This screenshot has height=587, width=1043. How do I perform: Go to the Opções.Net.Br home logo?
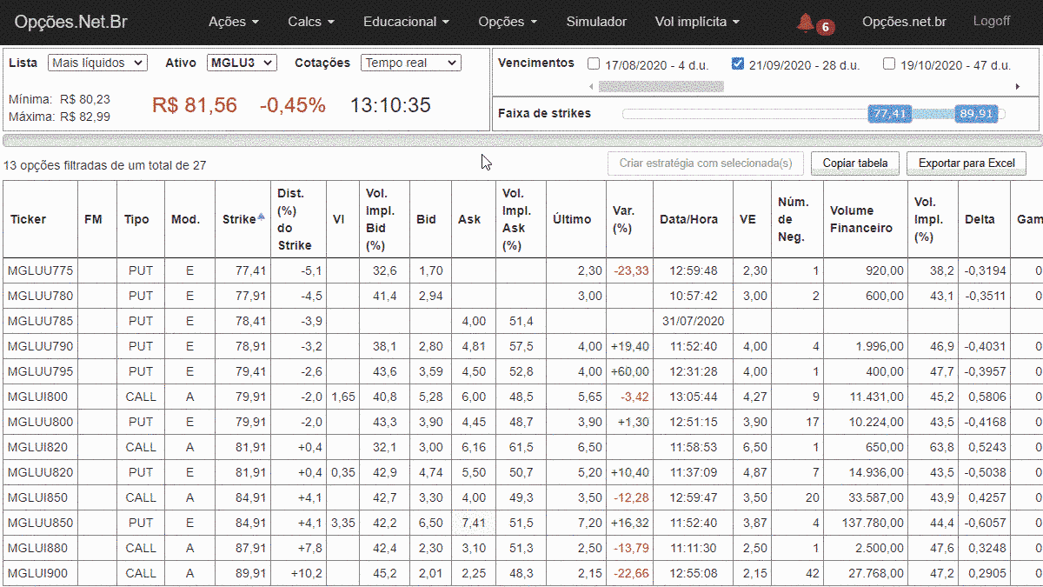pos(71,22)
